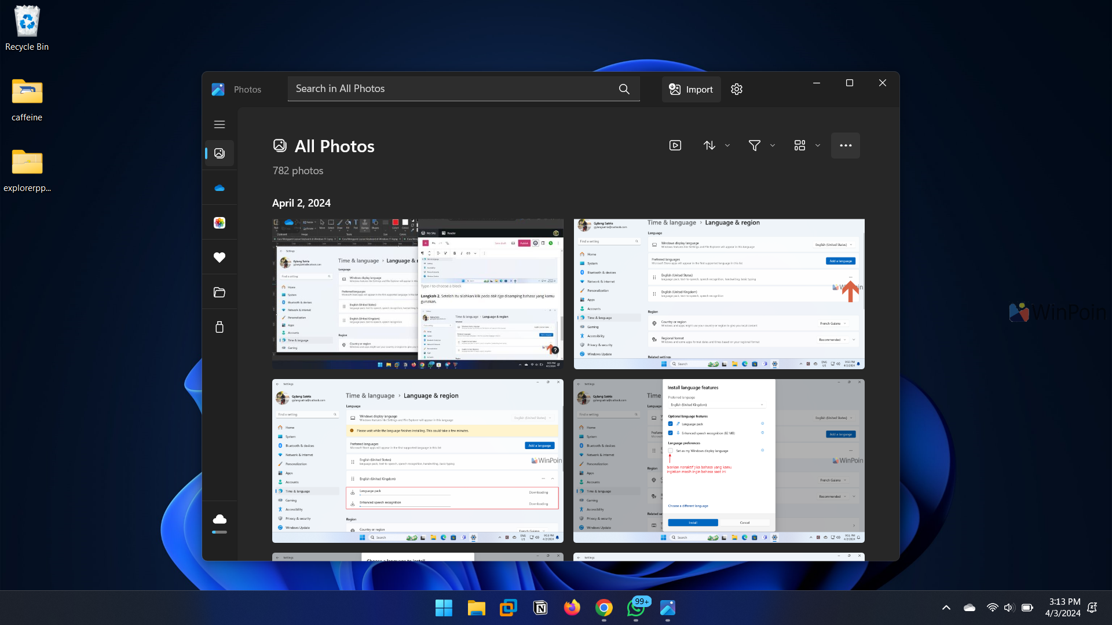
Task: Click the cloud storage status icon
Action: (x=219, y=519)
